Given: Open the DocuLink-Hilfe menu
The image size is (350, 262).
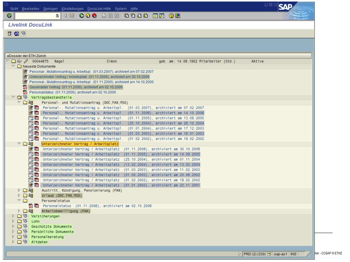Looking at the screenshot, I should tap(99, 9).
